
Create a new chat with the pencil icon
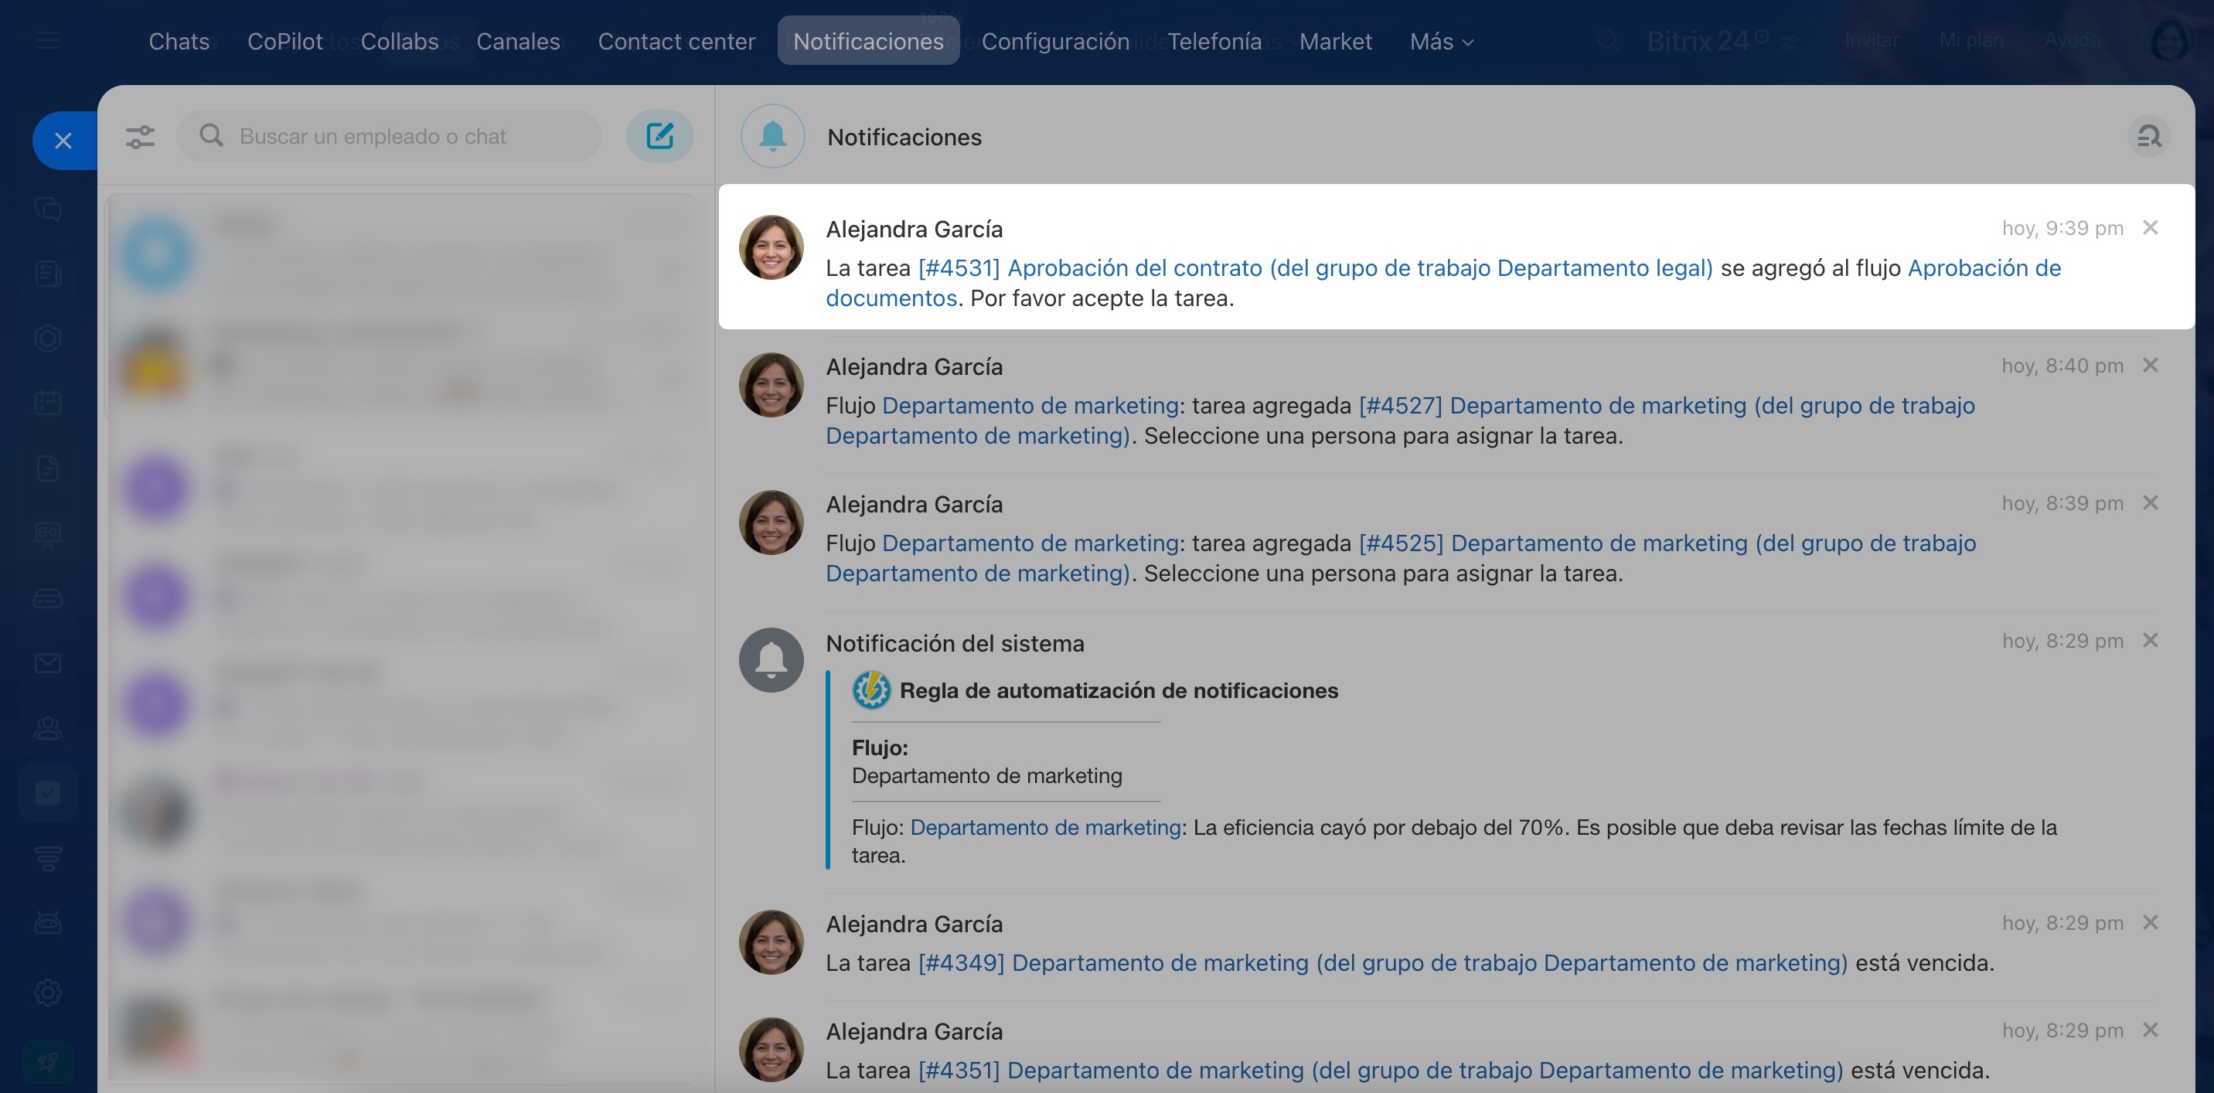[659, 136]
